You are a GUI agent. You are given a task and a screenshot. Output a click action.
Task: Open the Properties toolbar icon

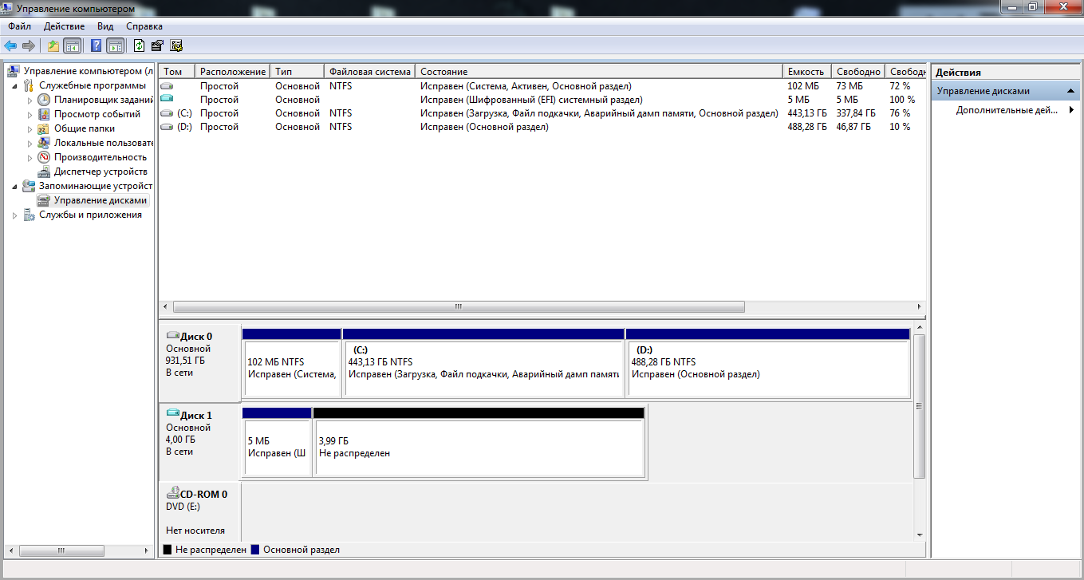158,45
